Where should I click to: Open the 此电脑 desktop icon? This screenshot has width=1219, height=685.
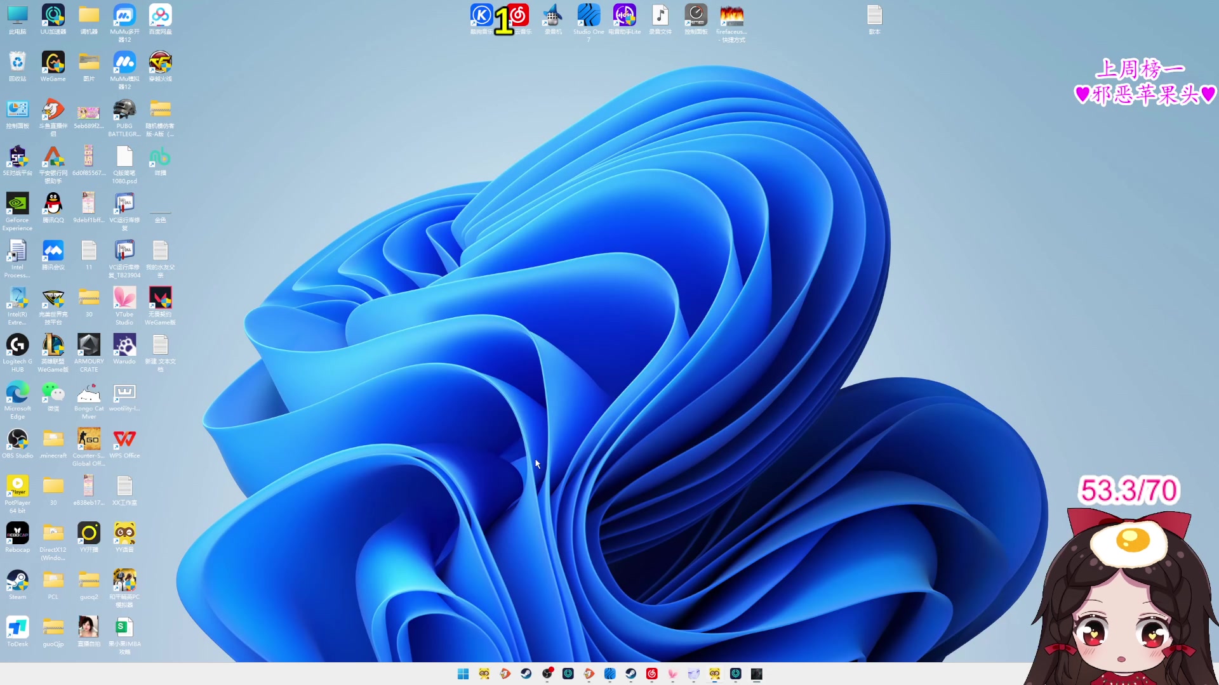tap(17, 19)
